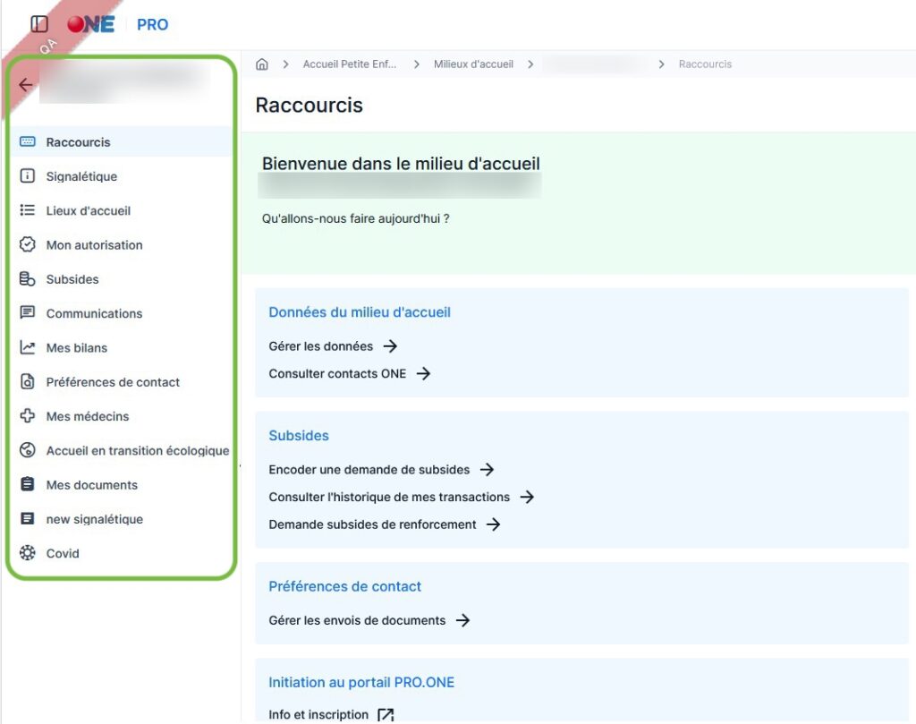Screen dimensions: 916x724
Task: Click the Signalétique info icon
Action: pyautogui.click(x=28, y=176)
